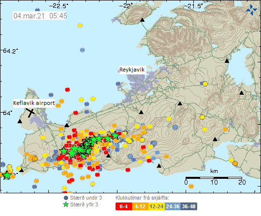
Task: Click the dark blue circle legend symbol
Action: (x=66, y=198)
